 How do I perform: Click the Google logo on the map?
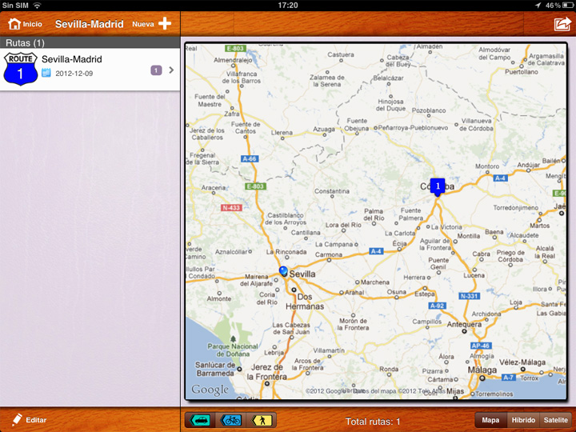pyautogui.click(x=210, y=390)
